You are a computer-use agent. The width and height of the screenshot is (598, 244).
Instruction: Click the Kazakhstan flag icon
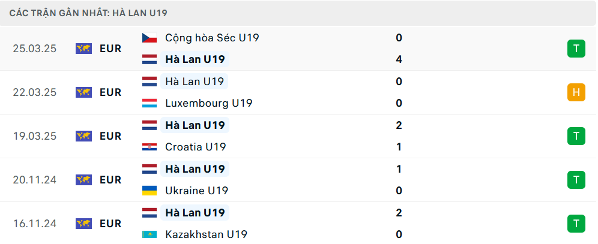pyautogui.click(x=149, y=234)
